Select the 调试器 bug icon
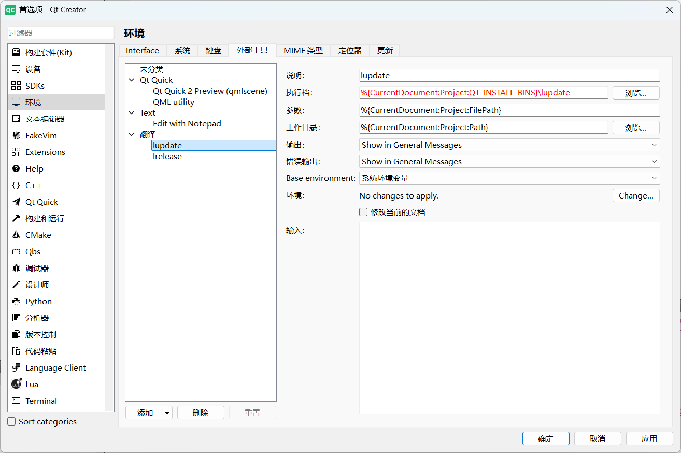Image resolution: width=681 pixels, height=453 pixels. 16,268
